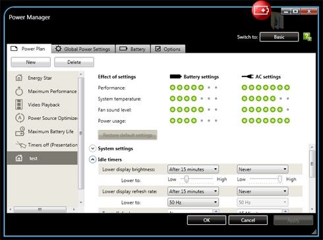Select the test power plan
The height and width of the screenshot is (240, 323).
[x=42, y=158]
